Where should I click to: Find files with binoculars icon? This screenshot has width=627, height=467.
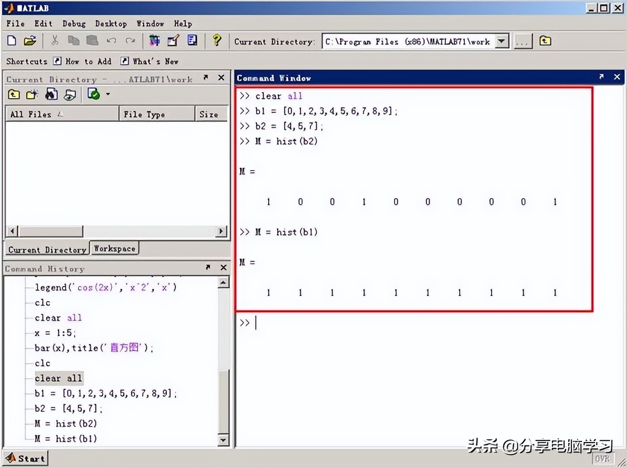[x=51, y=94]
